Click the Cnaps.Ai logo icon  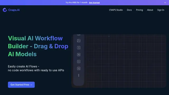pyautogui.click(x=5, y=10)
